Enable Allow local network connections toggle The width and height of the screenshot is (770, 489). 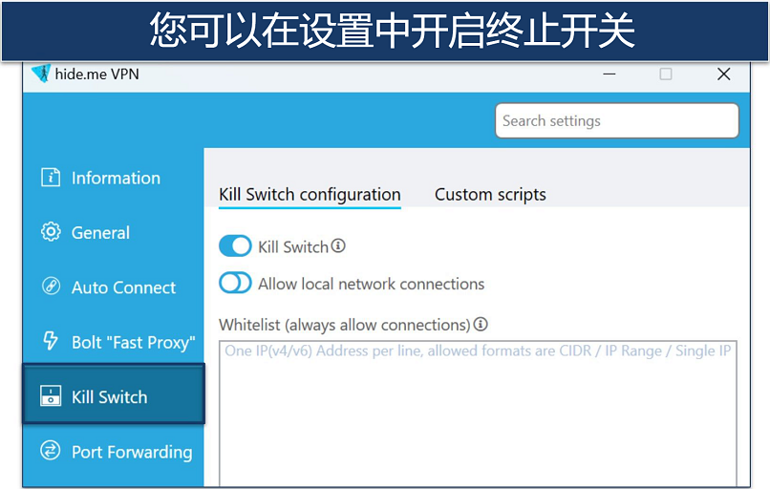(x=235, y=284)
